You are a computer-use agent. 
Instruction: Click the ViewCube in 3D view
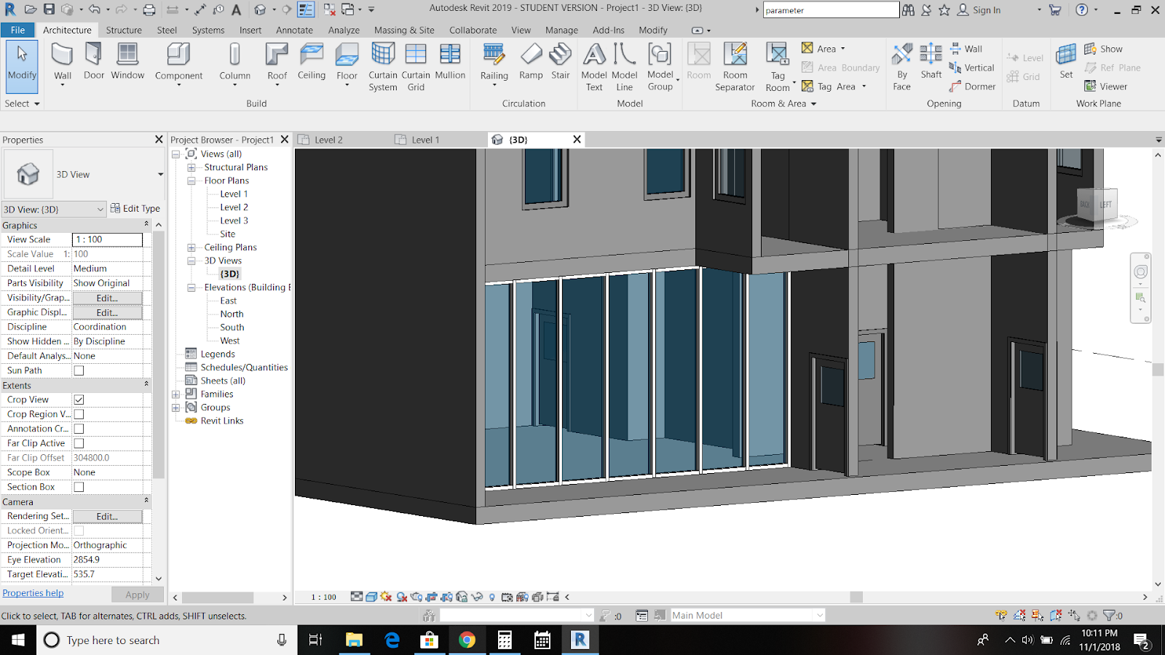pos(1096,206)
